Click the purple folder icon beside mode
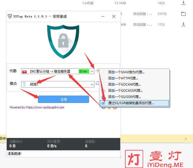Viewport: 193px width, 168px height. pos(97,83)
